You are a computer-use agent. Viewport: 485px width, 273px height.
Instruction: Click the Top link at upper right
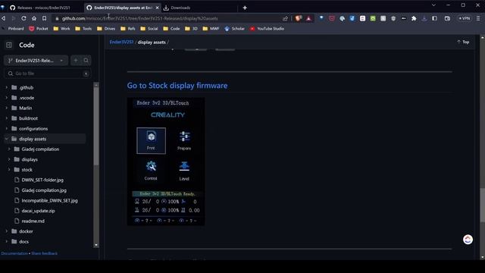click(x=463, y=42)
